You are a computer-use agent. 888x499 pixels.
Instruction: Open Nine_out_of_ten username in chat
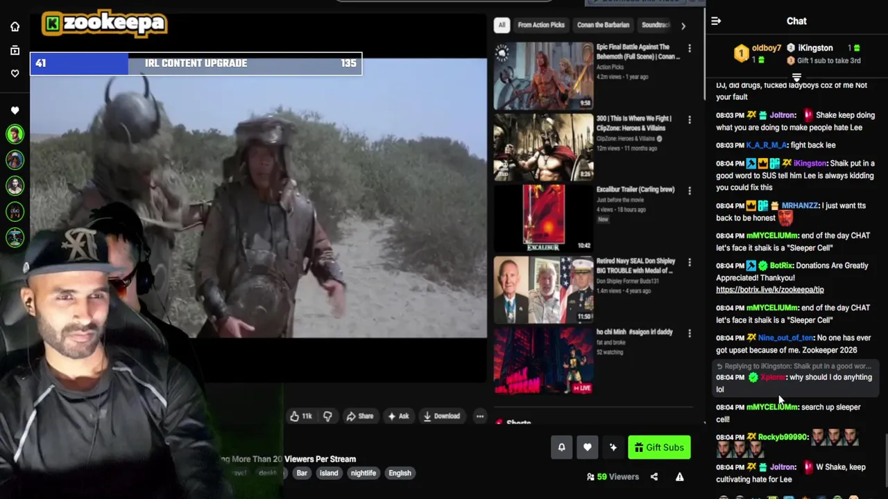coord(786,338)
